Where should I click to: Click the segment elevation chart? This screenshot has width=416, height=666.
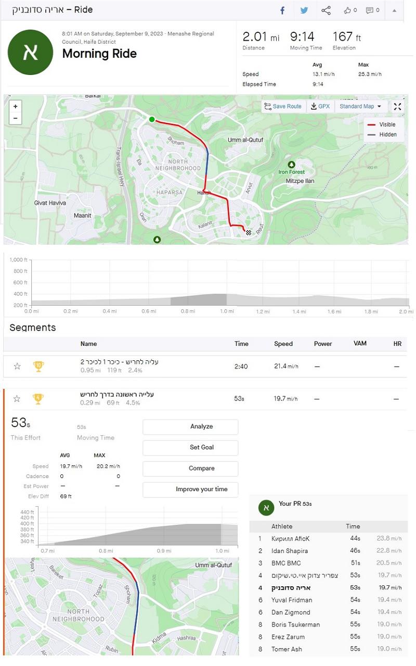point(138,526)
